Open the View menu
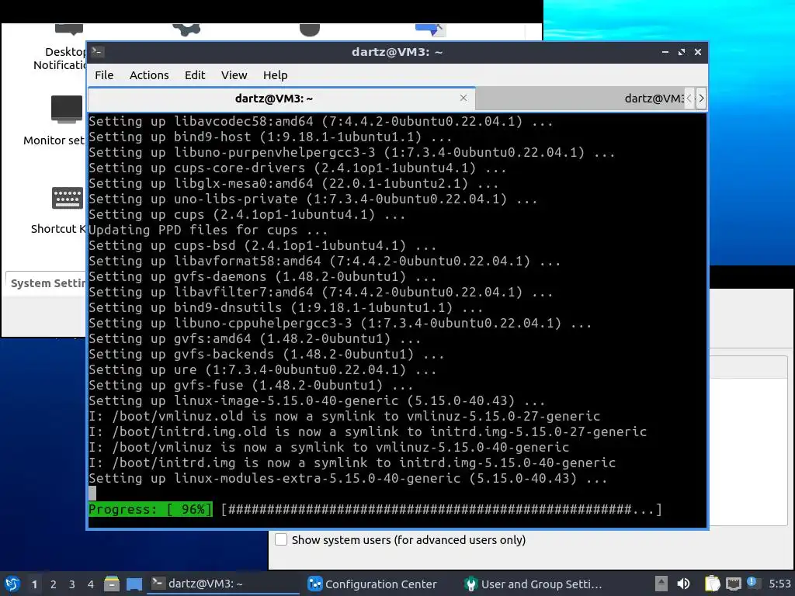Viewport: 795px width, 596px height. [x=234, y=75]
